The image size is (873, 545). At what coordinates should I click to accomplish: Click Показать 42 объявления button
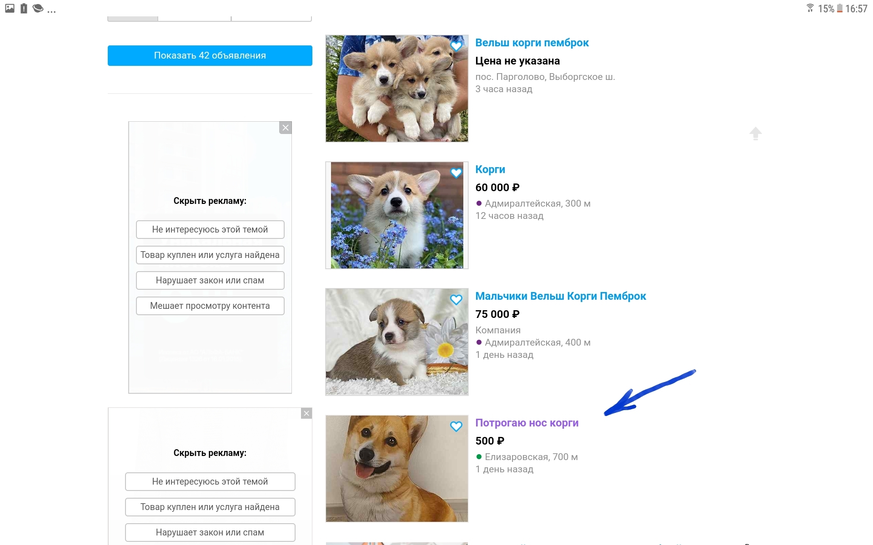(x=210, y=55)
